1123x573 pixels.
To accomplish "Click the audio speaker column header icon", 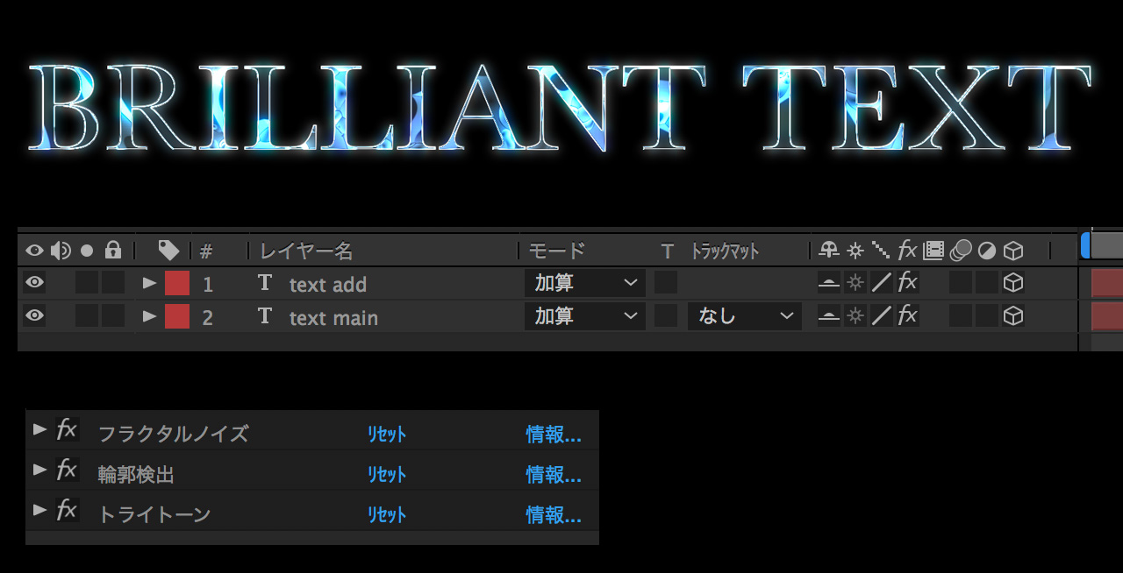I will click(x=61, y=251).
